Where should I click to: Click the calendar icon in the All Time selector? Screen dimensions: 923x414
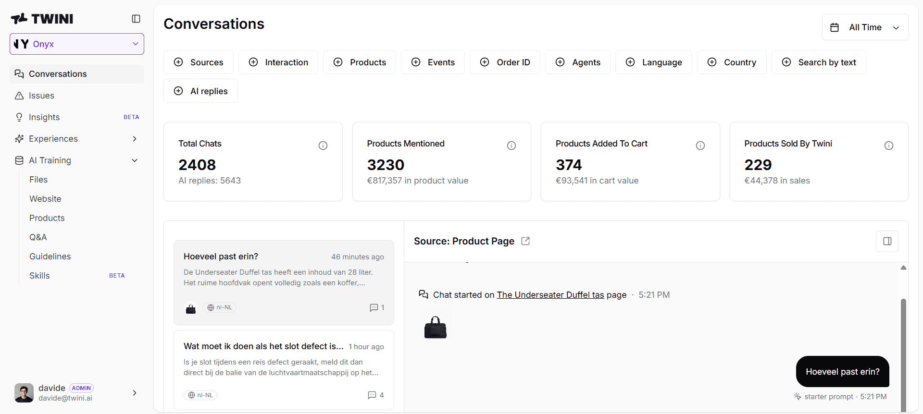[835, 27]
